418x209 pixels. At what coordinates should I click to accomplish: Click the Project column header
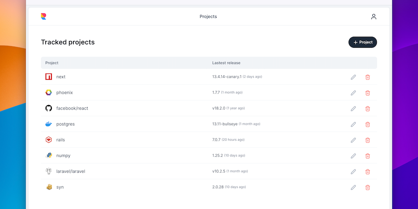52,63
